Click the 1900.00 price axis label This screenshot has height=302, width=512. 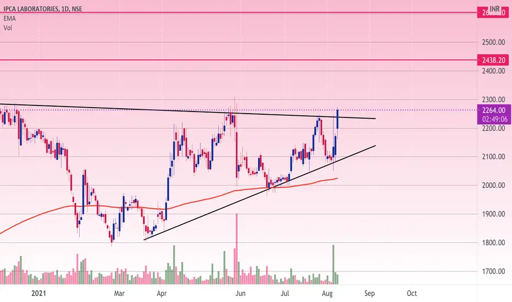point(493,214)
